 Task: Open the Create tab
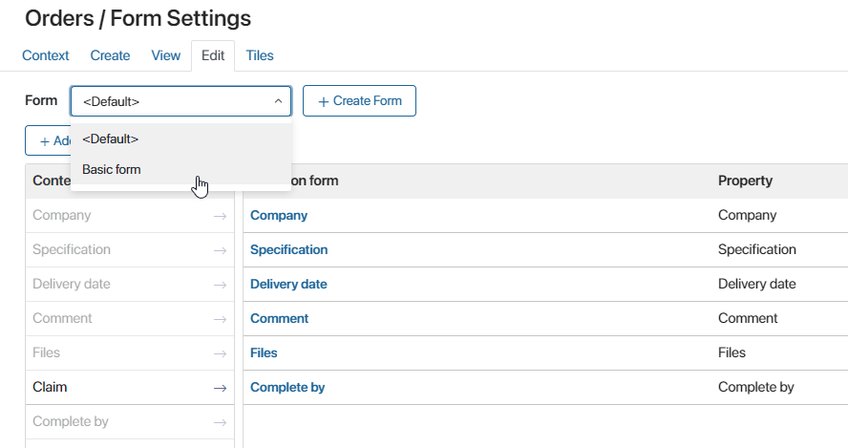[x=110, y=55]
